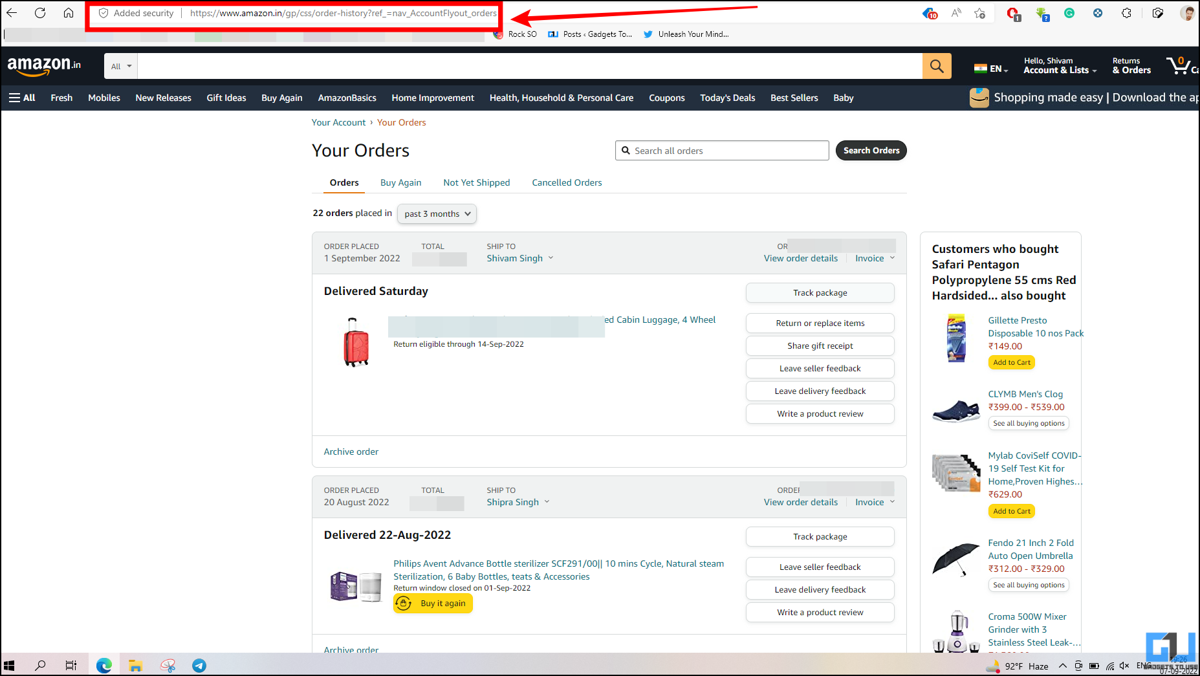Open Microsoft Edge from taskbar
Viewport: 1200px width, 676px height.
click(x=104, y=666)
